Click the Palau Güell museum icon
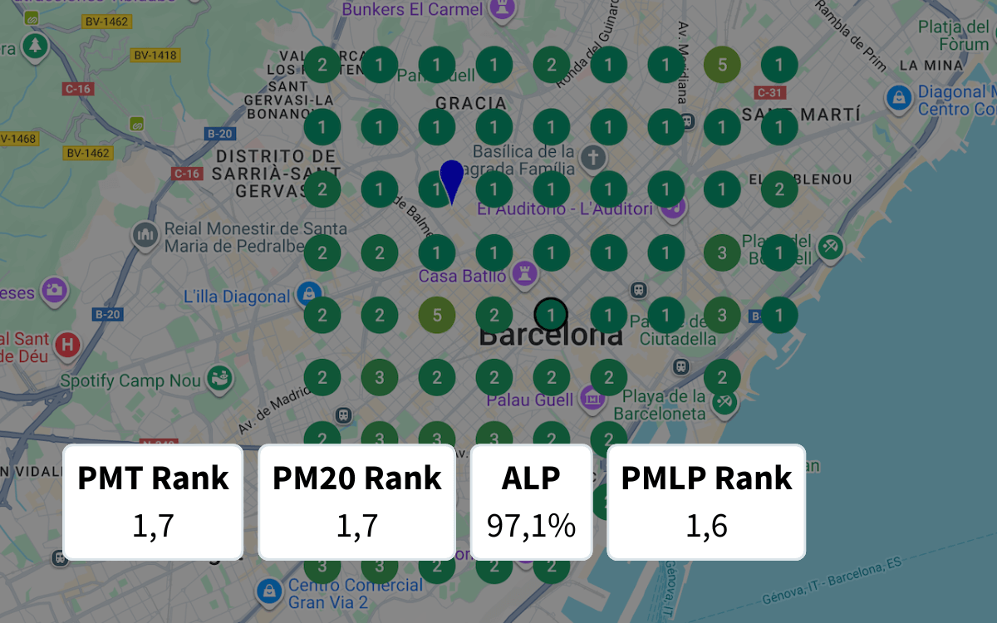This screenshot has height=623, width=997. [592, 400]
